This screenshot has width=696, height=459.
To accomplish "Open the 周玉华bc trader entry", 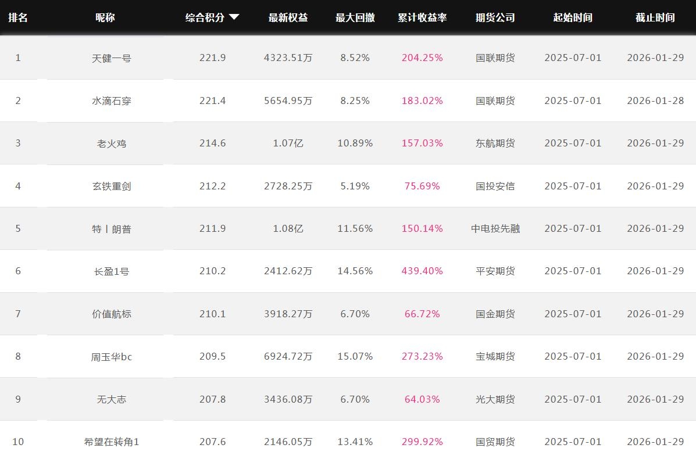I will (x=111, y=357).
